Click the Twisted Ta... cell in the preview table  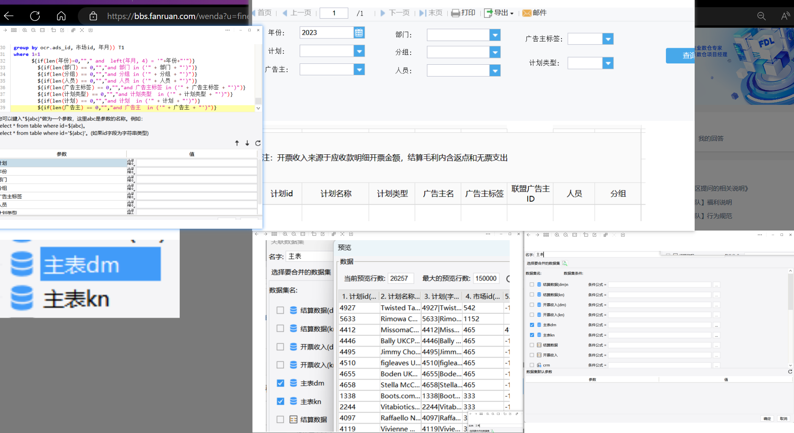[400, 308]
